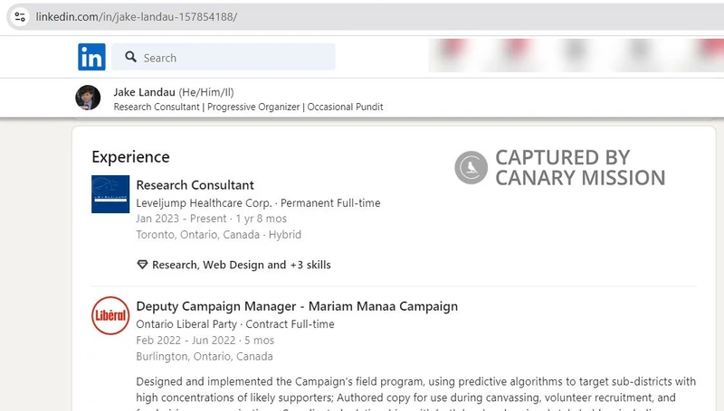
Task: Click Leveljump Healthcare Corp. · Permanent Full-time
Action: (258, 203)
